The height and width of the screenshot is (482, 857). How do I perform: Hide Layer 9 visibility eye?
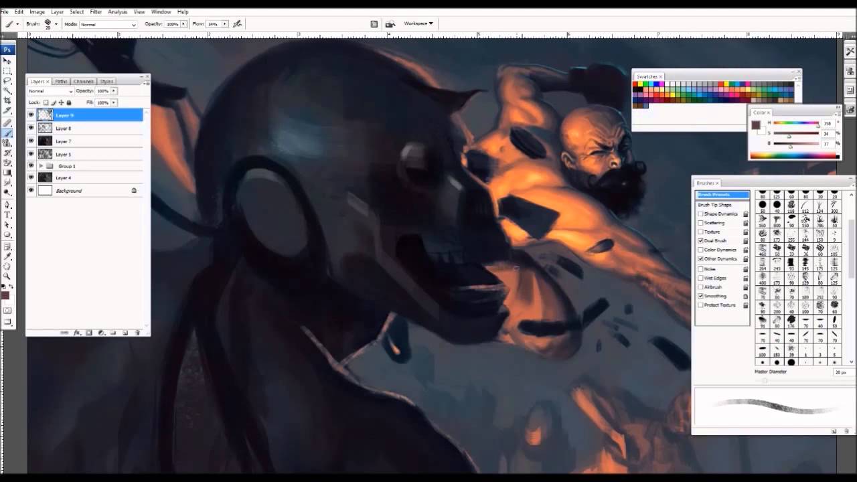coord(31,115)
